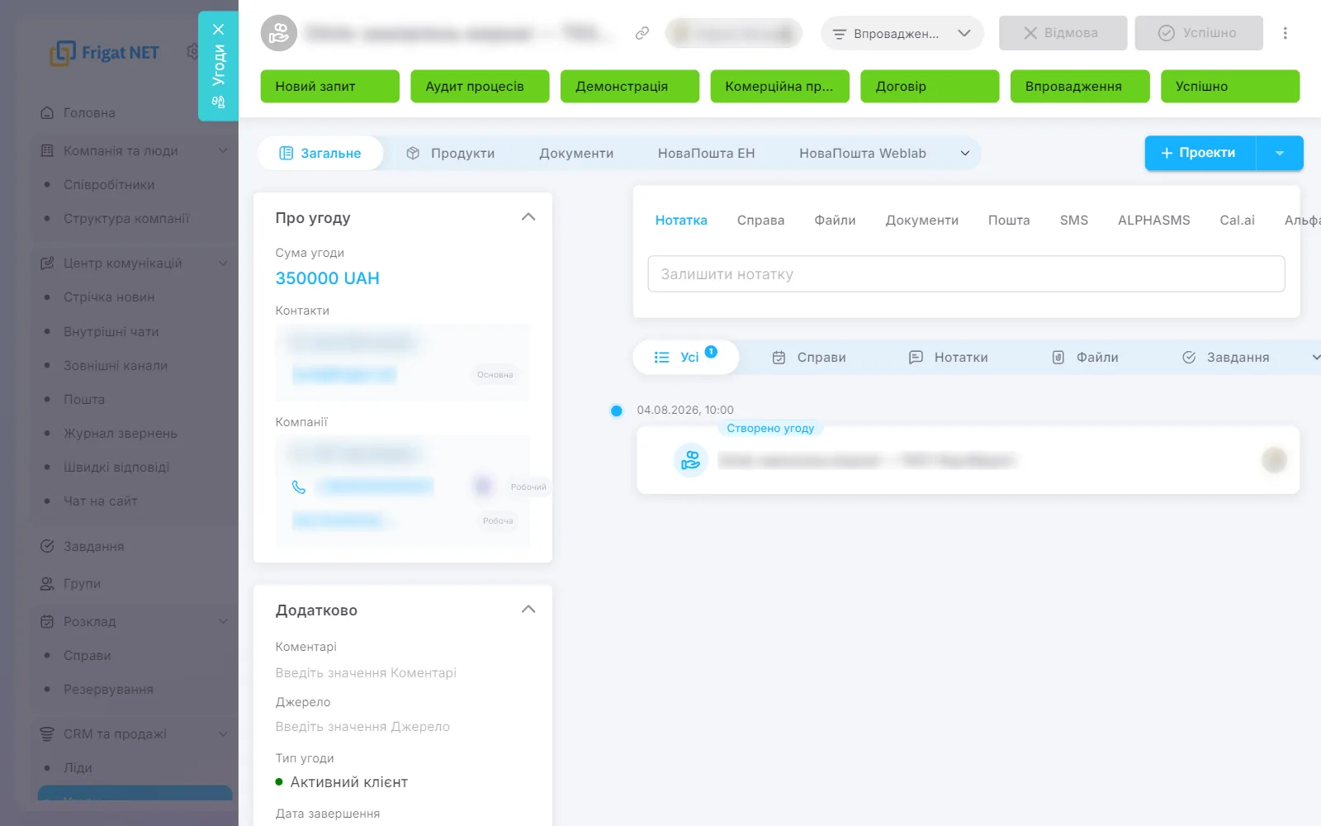Collapse the Компанія та люди sidebar group
The image size is (1321, 826).
[223, 150]
